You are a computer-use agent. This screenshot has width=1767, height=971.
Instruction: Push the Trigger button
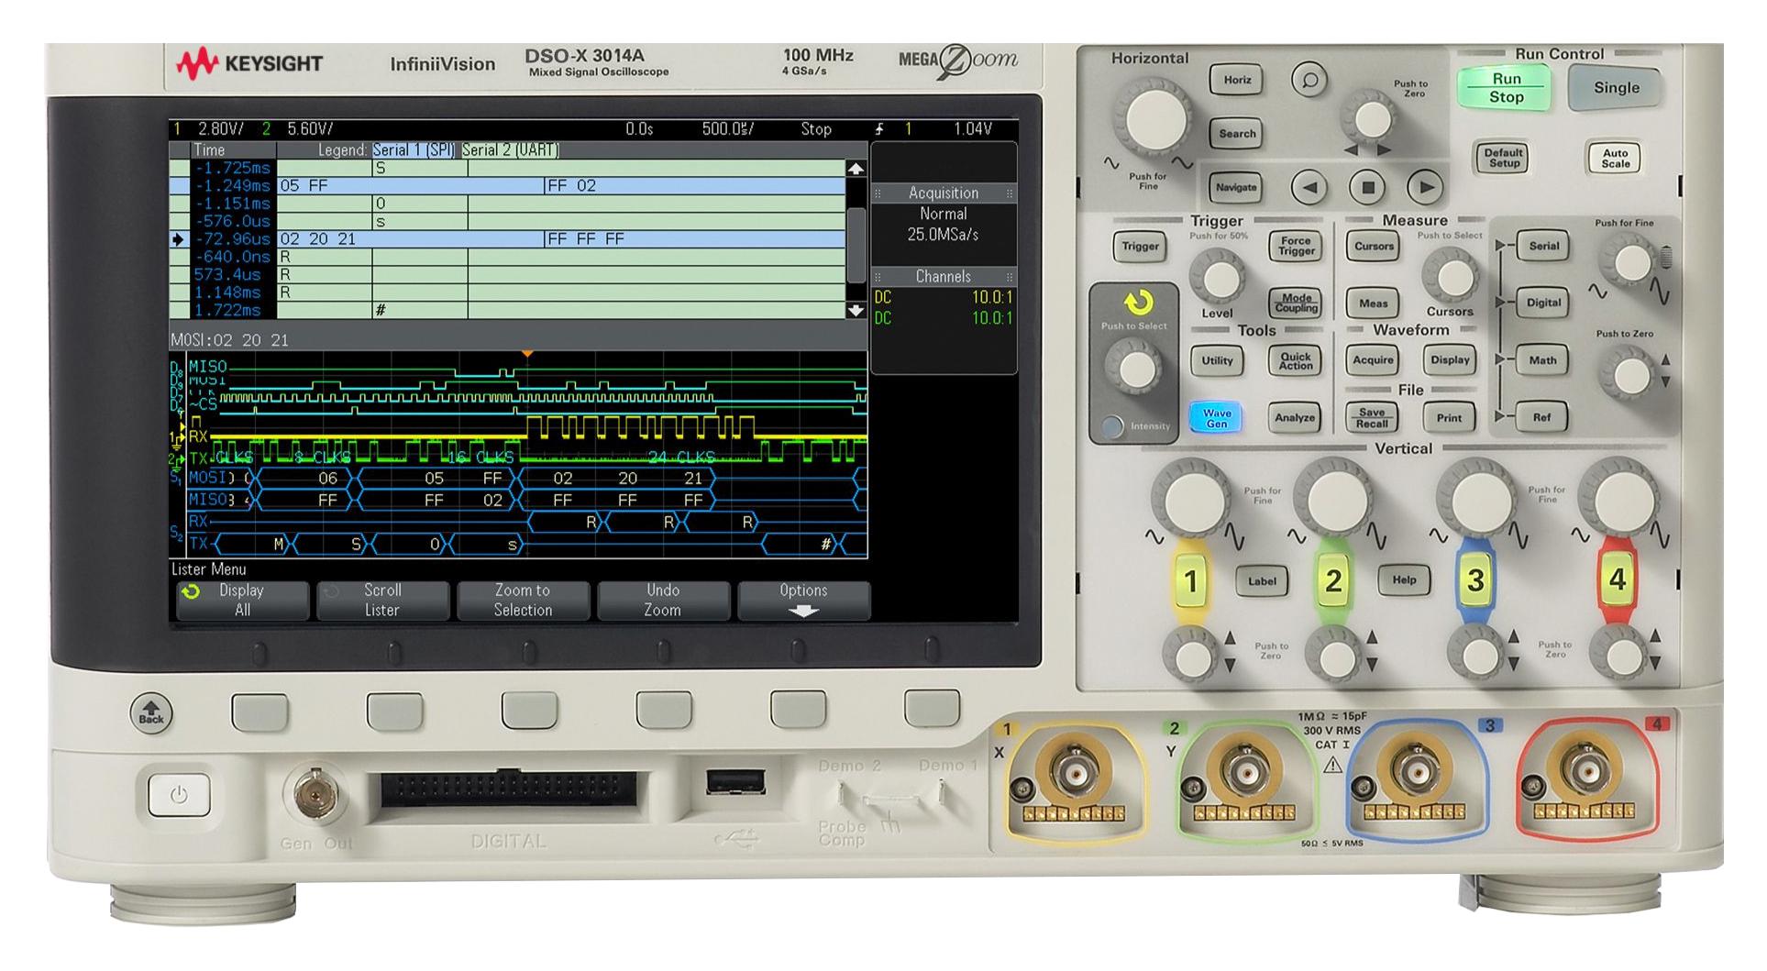coord(1140,247)
